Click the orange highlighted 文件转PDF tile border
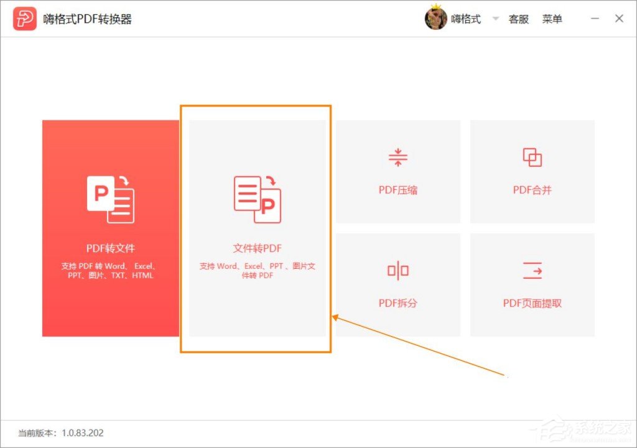This screenshot has width=637, height=448. pos(257,106)
